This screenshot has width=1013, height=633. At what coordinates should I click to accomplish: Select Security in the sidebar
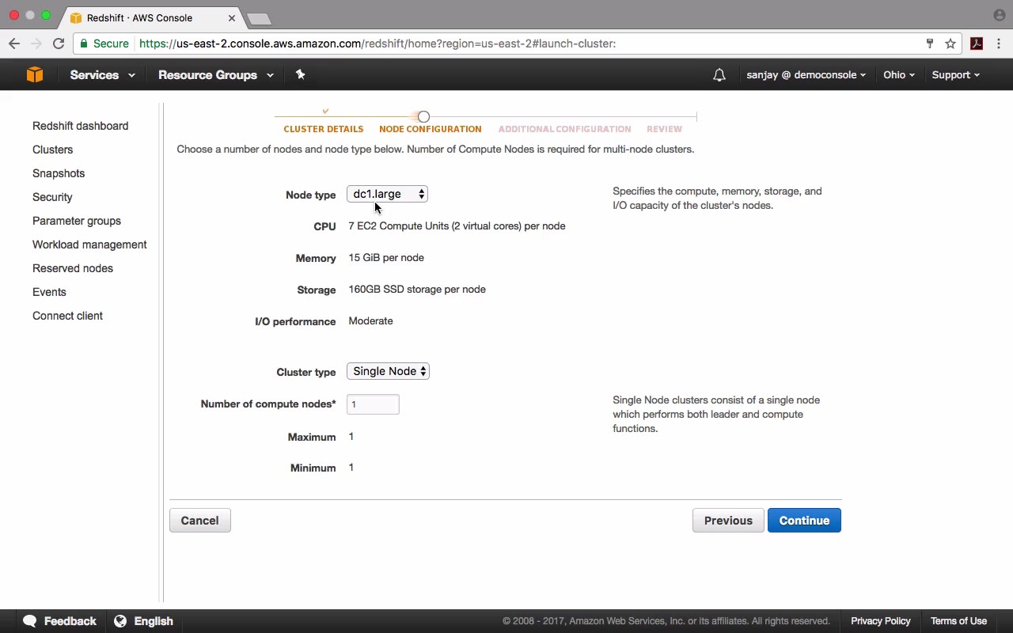click(x=52, y=197)
